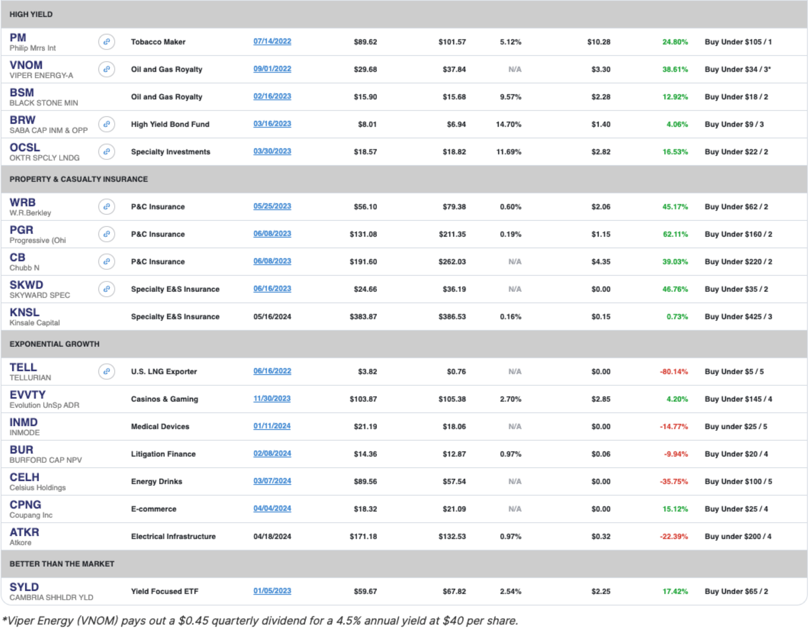The image size is (809, 631).
Task: Click the TELL ticker symbol
Action: 23,367
